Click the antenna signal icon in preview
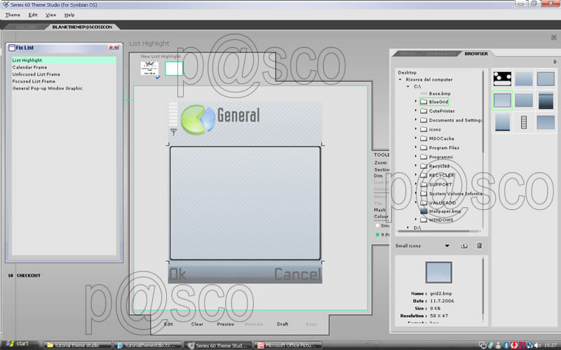Viewport: 561px width, 350px height. point(173,132)
